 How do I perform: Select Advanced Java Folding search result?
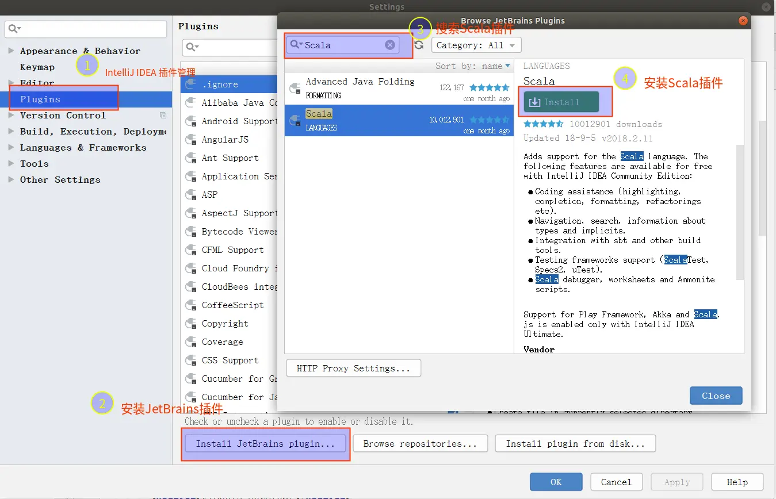coord(399,89)
